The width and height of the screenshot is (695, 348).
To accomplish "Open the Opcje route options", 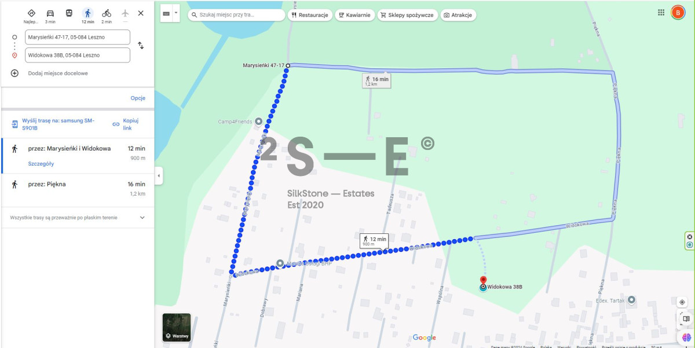I will coord(138,98).
